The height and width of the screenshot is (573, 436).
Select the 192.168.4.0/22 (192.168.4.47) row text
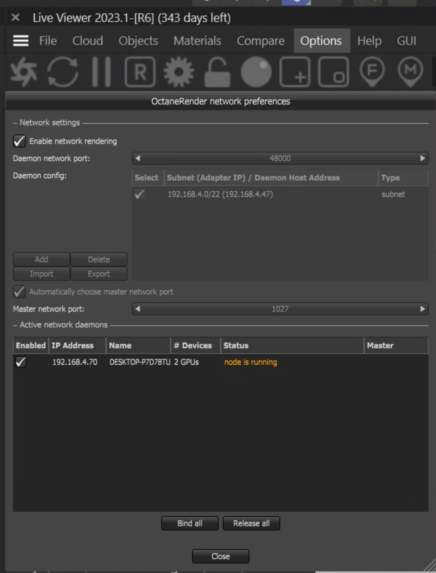pos(220,194)
